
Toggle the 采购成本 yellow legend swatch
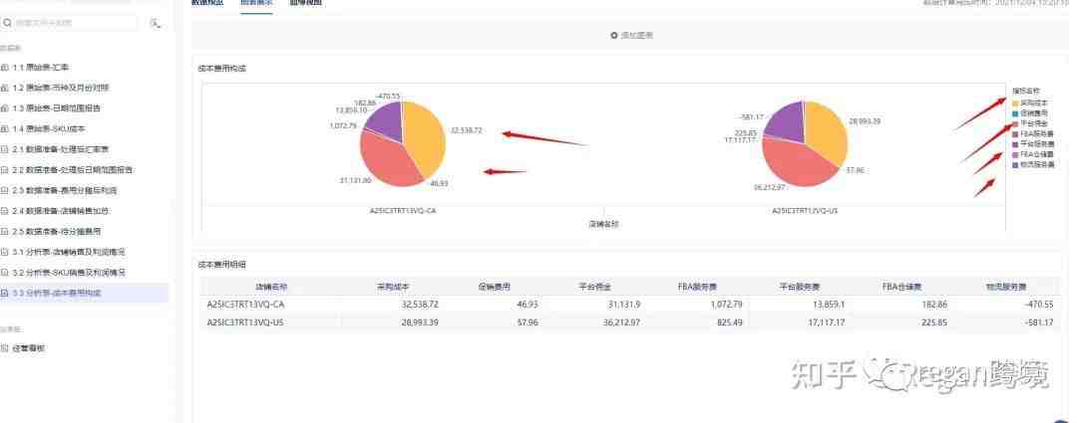[1015, 103]
